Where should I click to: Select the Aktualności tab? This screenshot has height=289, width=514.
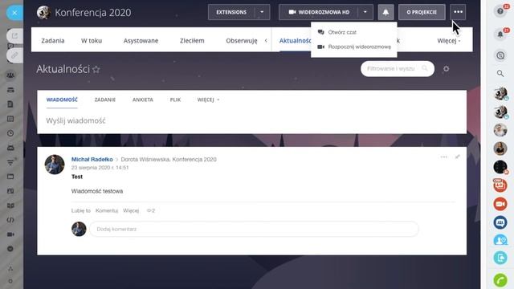coord(295,41)
